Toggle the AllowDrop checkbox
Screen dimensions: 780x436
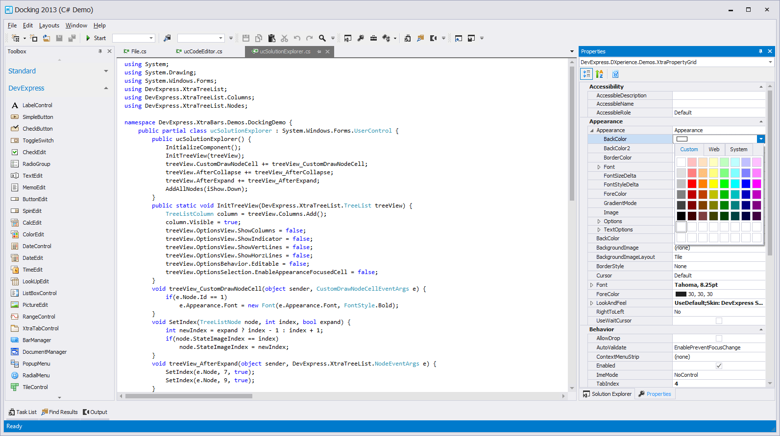pyautogui.click(x=719, y=338)
